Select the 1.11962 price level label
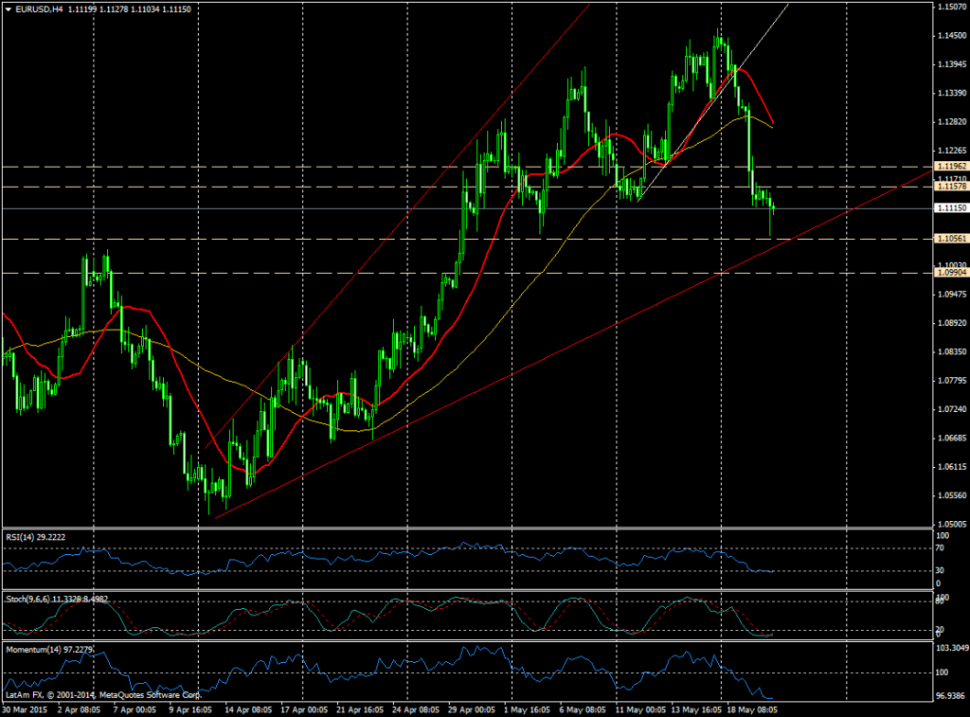 950,167
